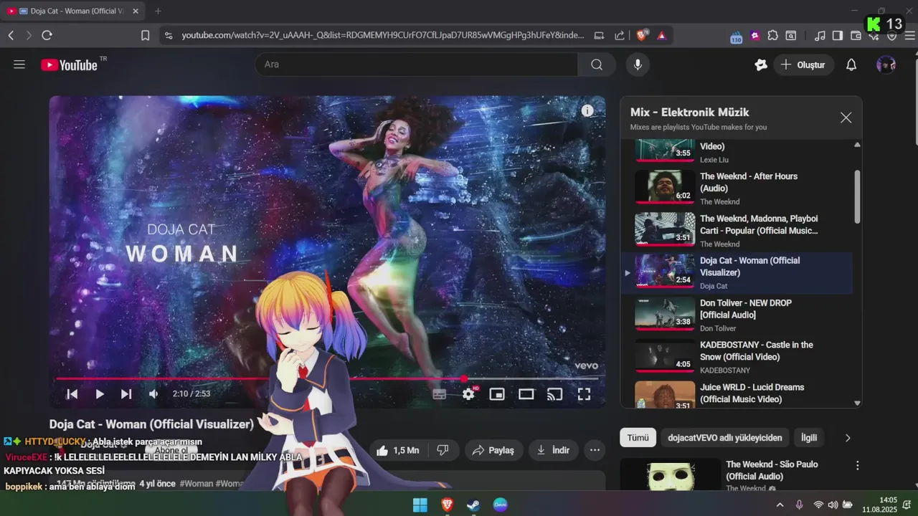Open Brave playlist music note icon
Screen dimensions: 918x516
click(x=820, y=35)
